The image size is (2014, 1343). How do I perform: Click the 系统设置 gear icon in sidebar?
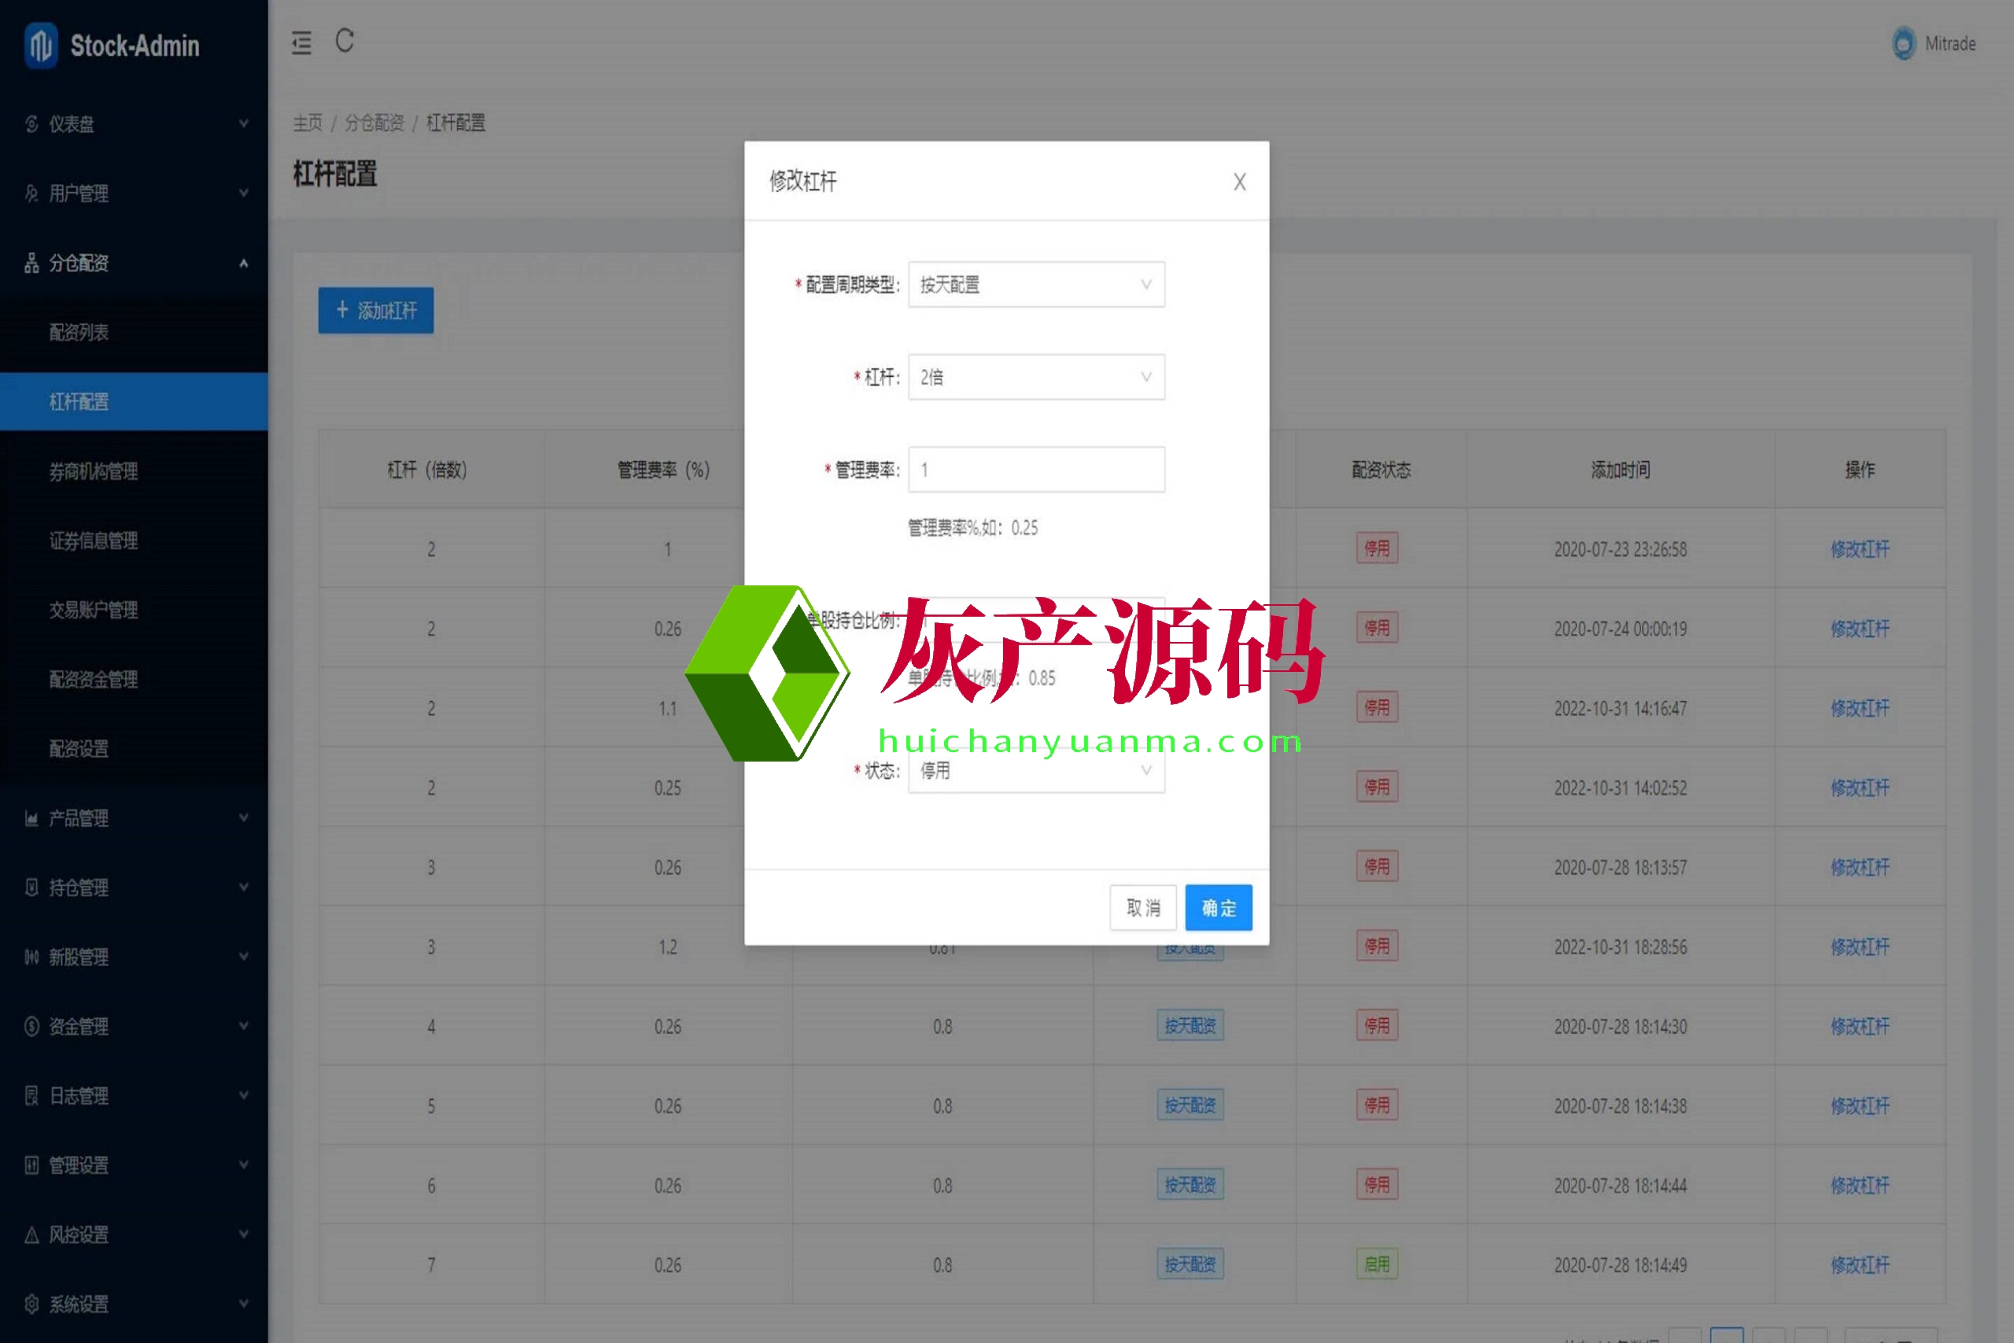(x=31, y=1304)
